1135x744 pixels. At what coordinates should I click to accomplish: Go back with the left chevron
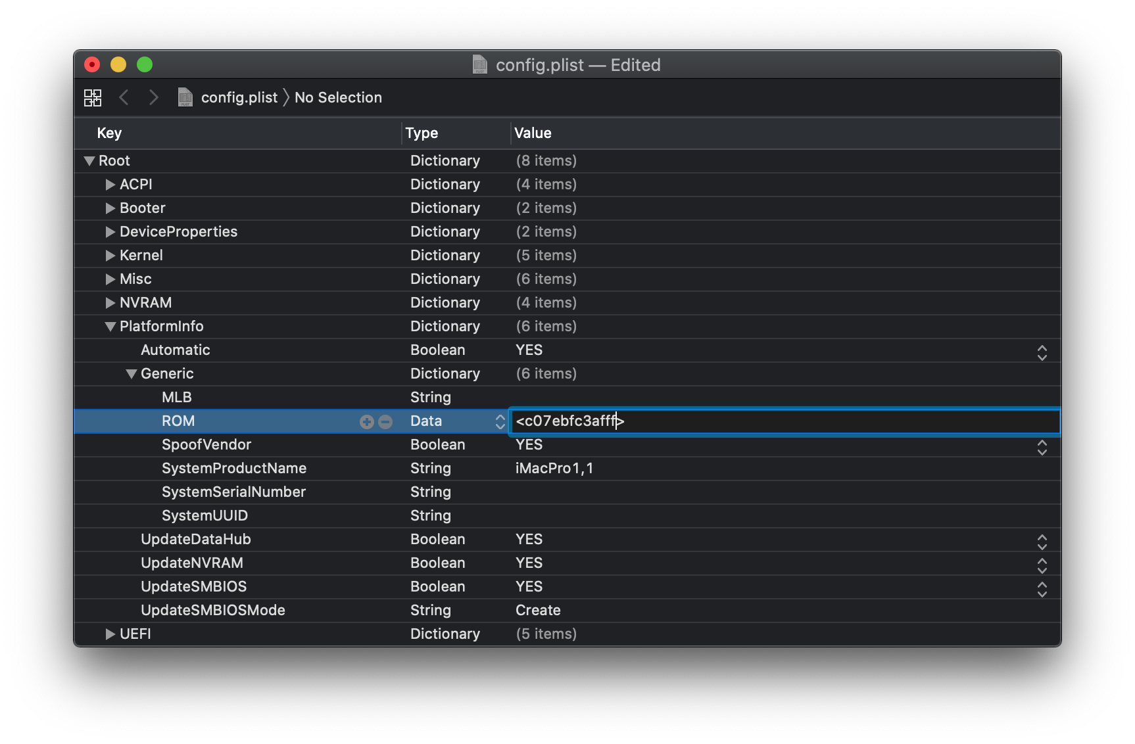124,97
